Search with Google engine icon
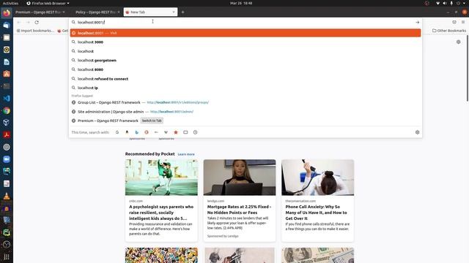The height and width of the screenshot is (263, 469). [117, 132]
